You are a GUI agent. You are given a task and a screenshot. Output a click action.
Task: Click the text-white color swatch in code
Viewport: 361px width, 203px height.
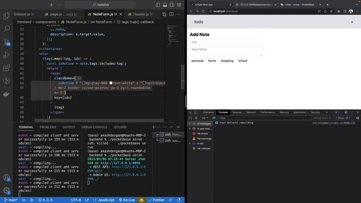click(x=111, y=83)
